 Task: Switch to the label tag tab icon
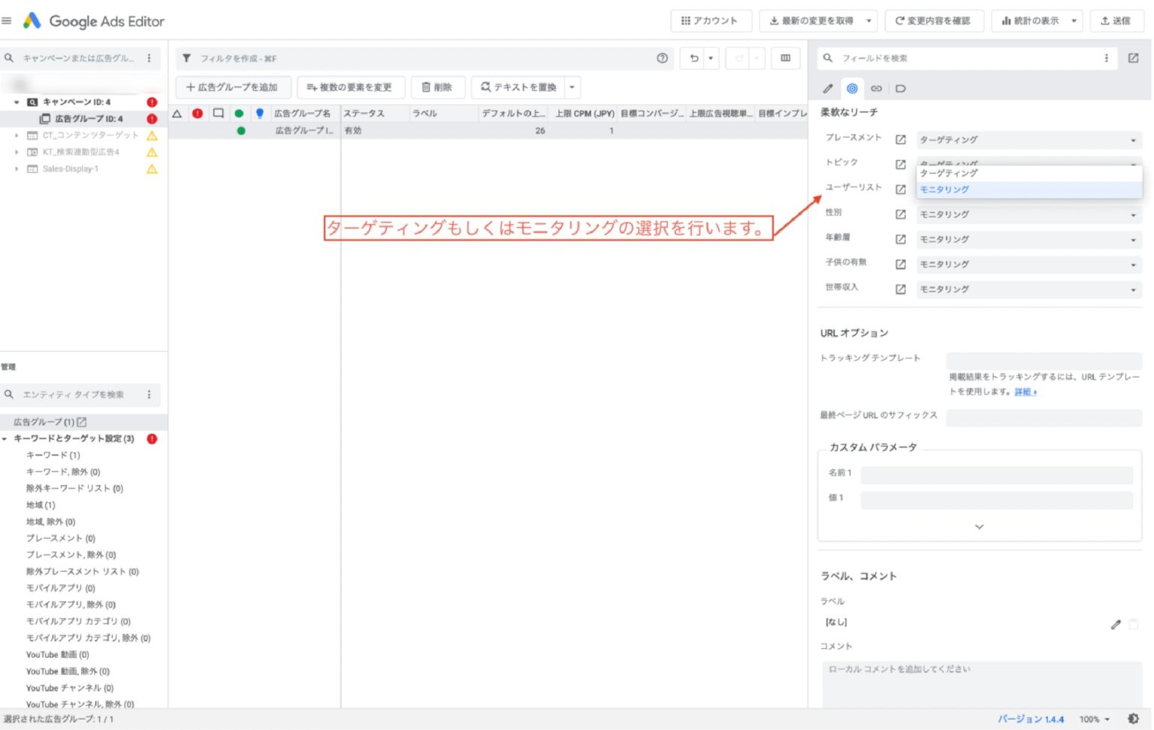pyautogui.click(x=901, y=89)
